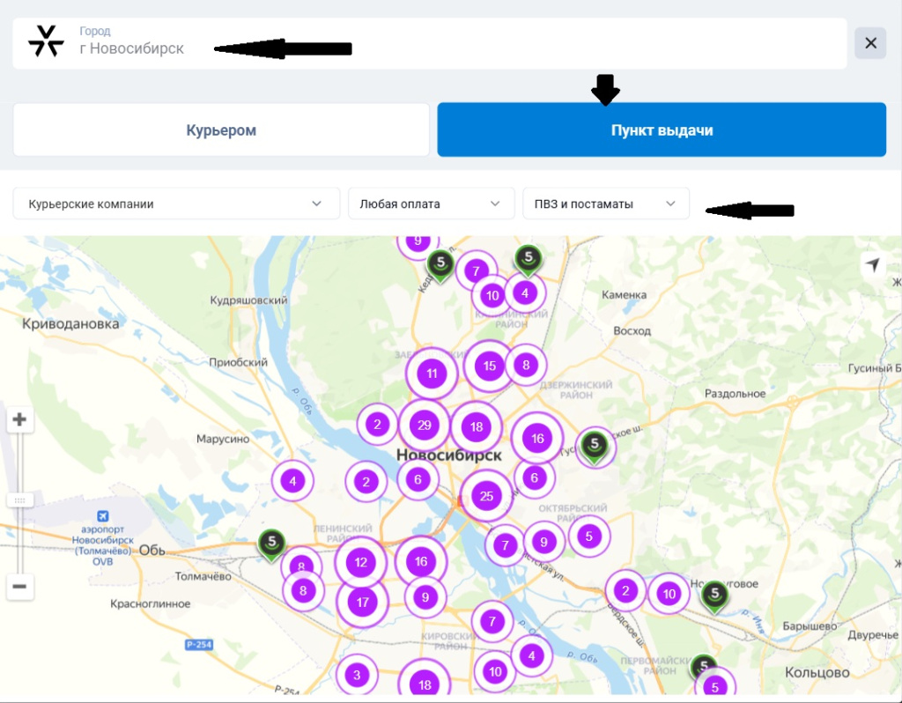Expand the ПВЗ и постаматы dropdown
This screenshot has width=902, height=703.
point(605,203)
